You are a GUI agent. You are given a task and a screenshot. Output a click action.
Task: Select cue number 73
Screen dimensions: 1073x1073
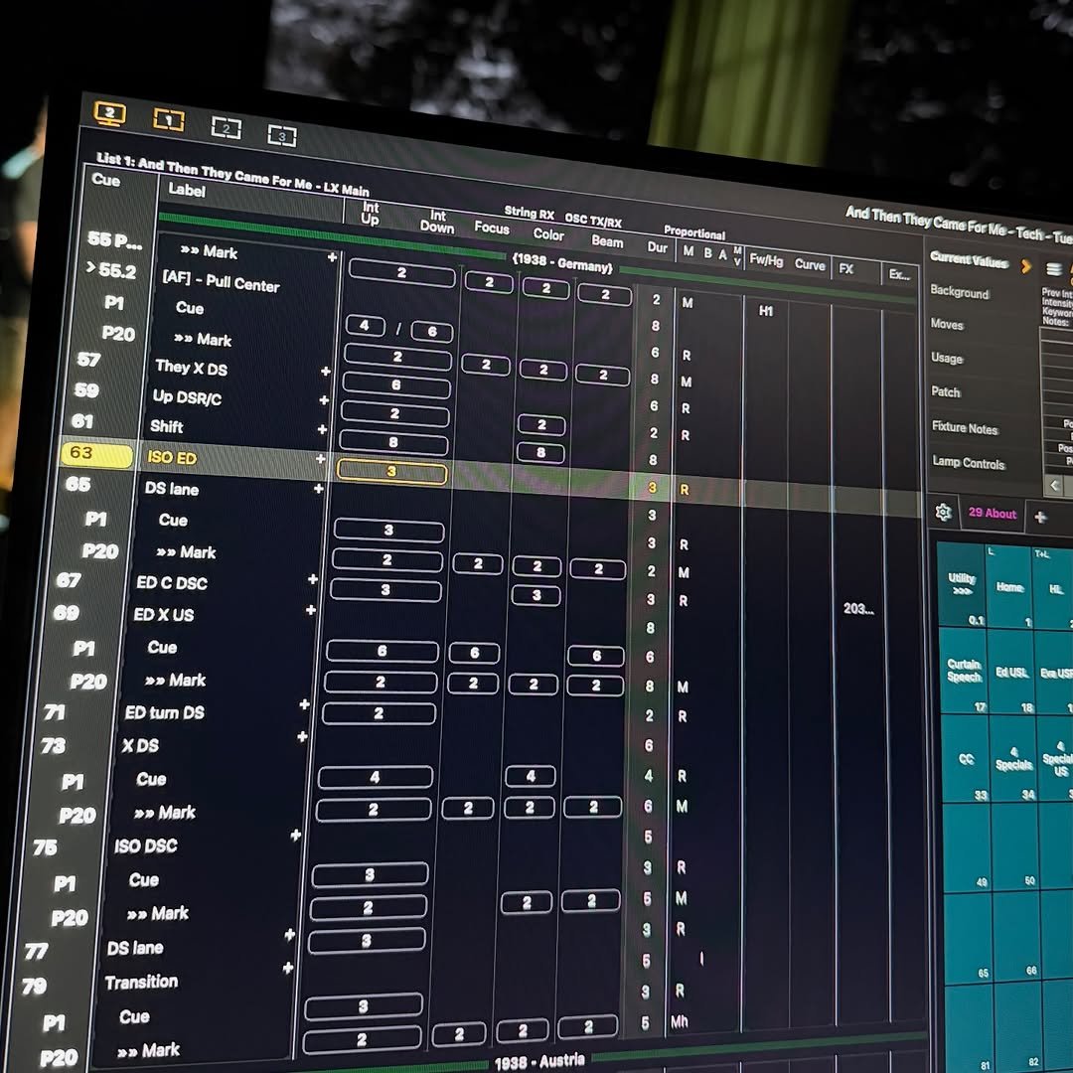(53, 745)
